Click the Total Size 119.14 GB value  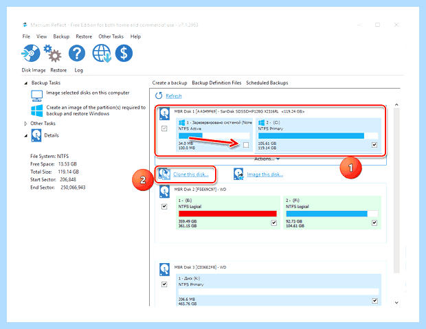[x=68, y=172]
